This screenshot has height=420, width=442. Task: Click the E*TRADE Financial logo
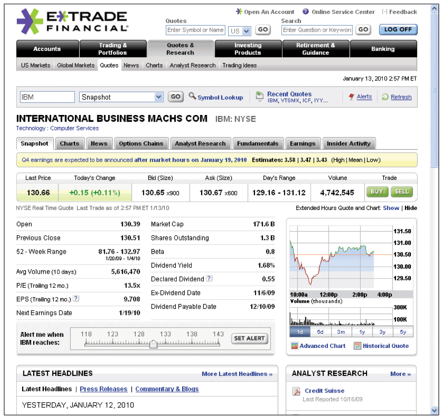click(73, 21)
